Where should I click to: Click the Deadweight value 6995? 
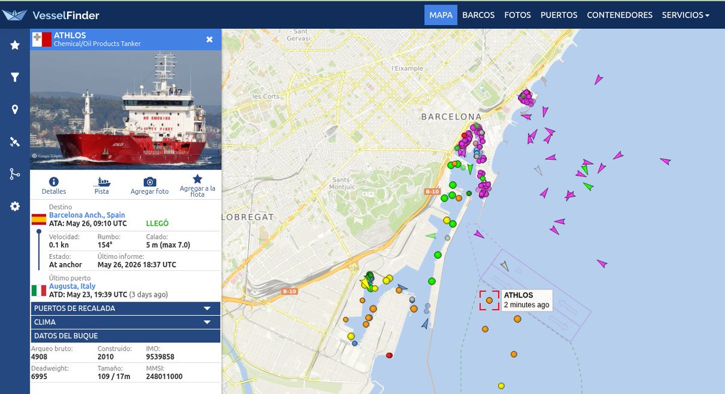click(x=40, y=377)
